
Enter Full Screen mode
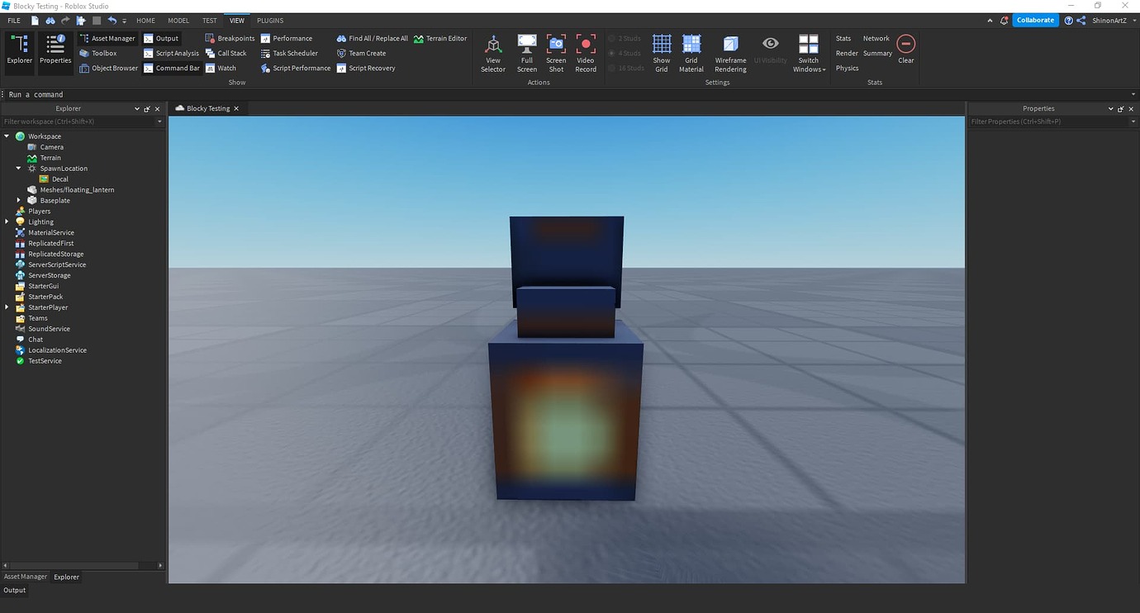527,54
